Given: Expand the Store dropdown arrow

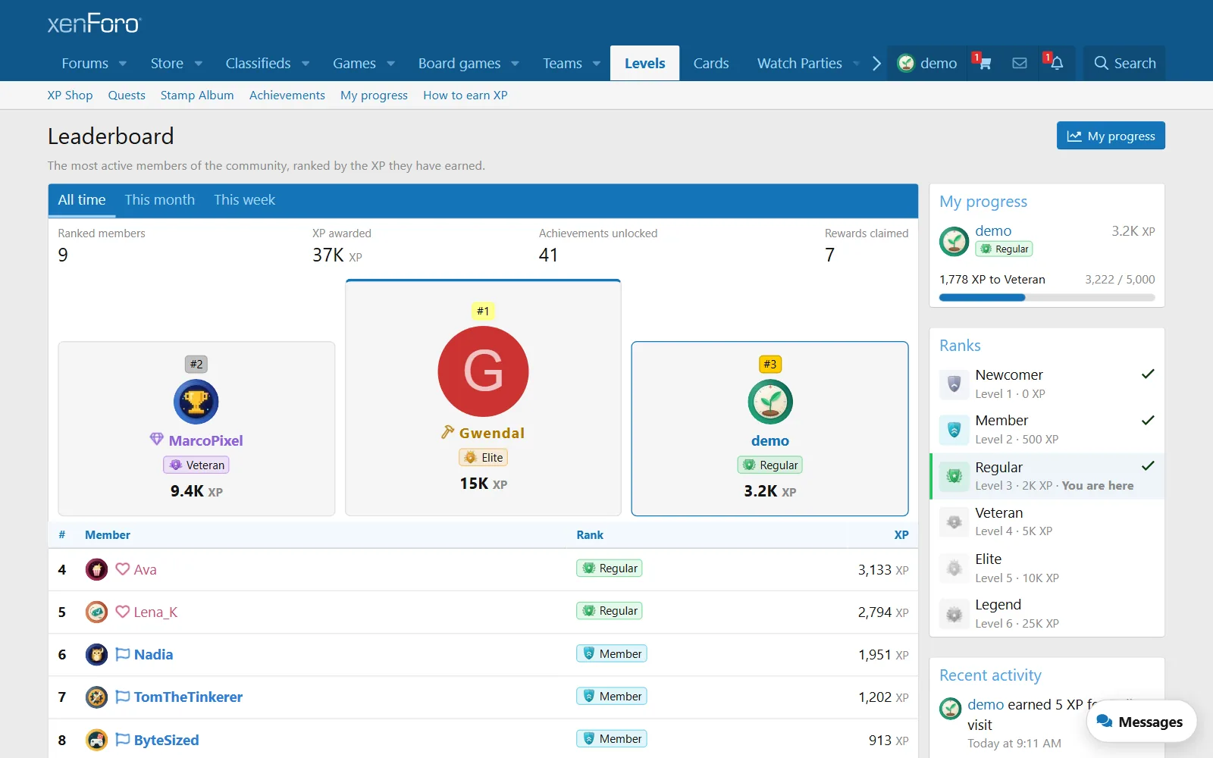Looking at the screenshot, I should [x=198, y=64].
